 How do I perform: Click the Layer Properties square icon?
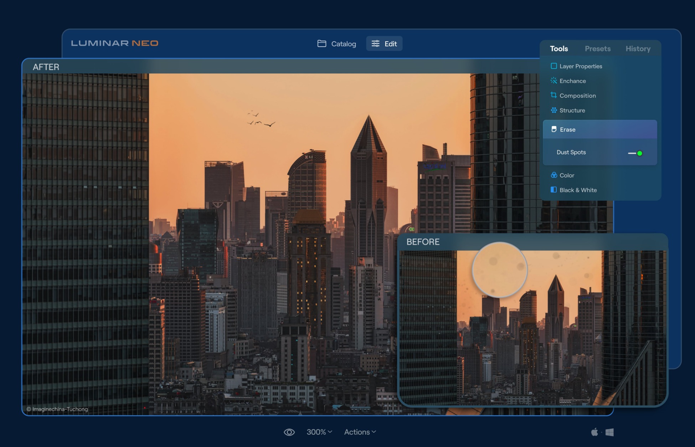554,66
